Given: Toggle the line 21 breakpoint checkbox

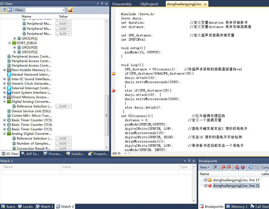Looking at the screenshot, I should pos(206,185).
